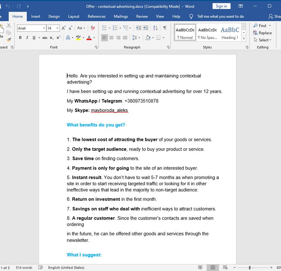281x271 pixels.
Task: Select the Format Painter brush
Action: [x=9, y=40]
